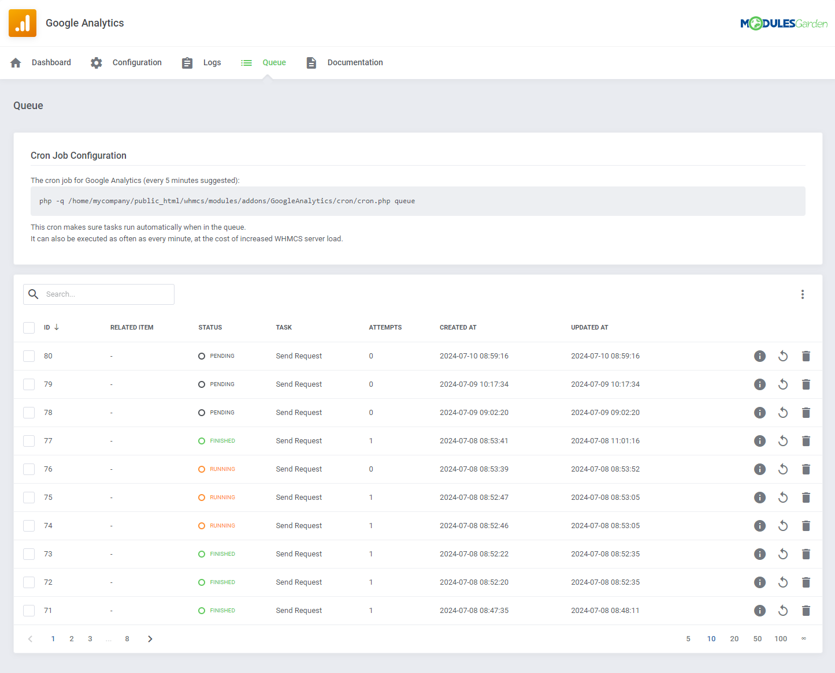This screenshot has height=673, width=835.
Task: Retry the running task 76
Action: pos(783,469)
